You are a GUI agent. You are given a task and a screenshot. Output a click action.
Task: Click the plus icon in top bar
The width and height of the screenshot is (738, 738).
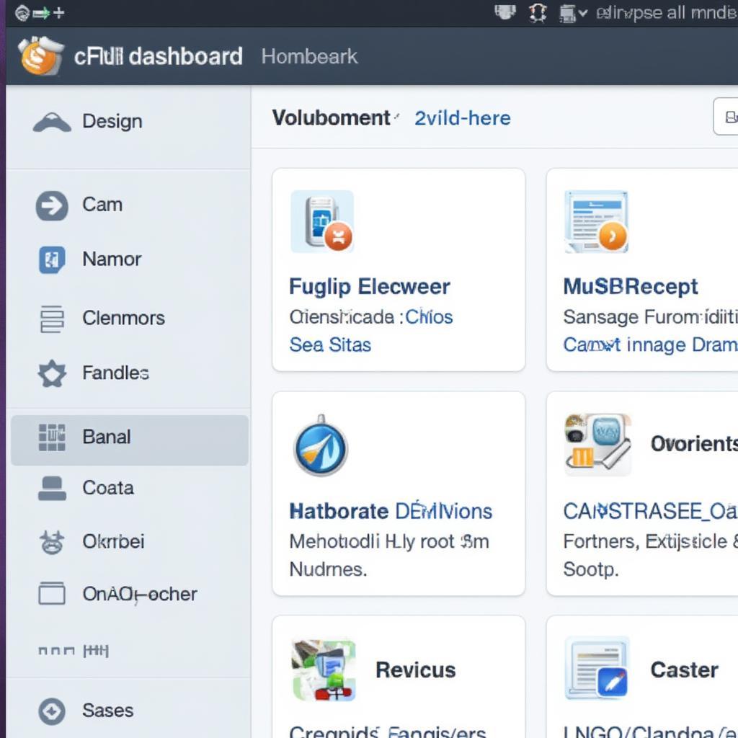click(x=59, y=13)
